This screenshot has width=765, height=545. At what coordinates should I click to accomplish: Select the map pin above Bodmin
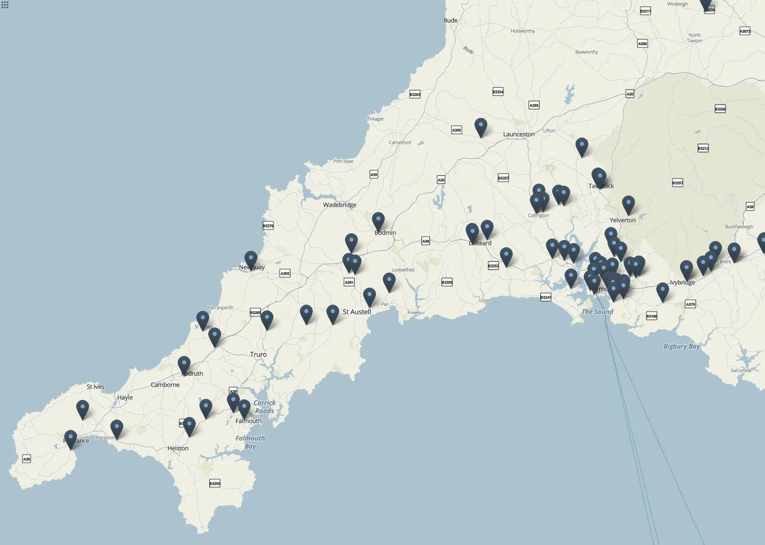tap(378, 219)
